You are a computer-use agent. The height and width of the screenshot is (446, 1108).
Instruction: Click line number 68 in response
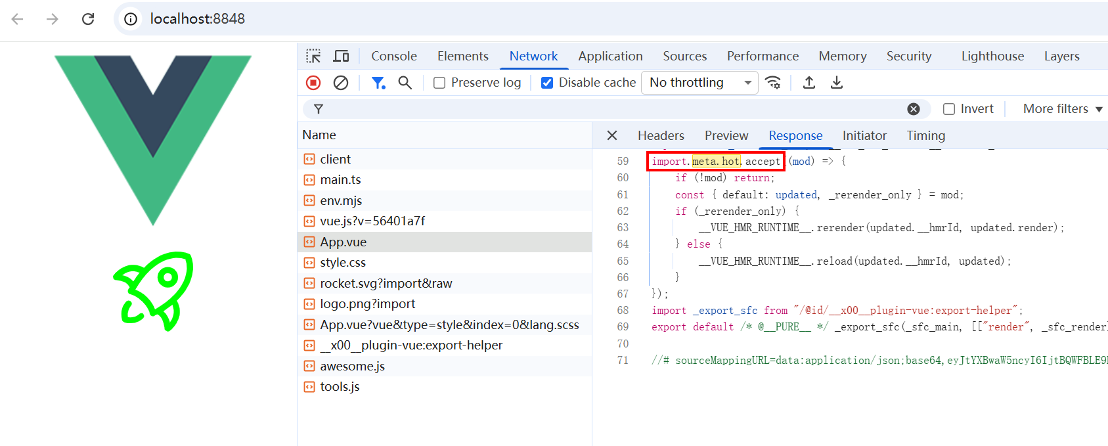pos(623,310)
